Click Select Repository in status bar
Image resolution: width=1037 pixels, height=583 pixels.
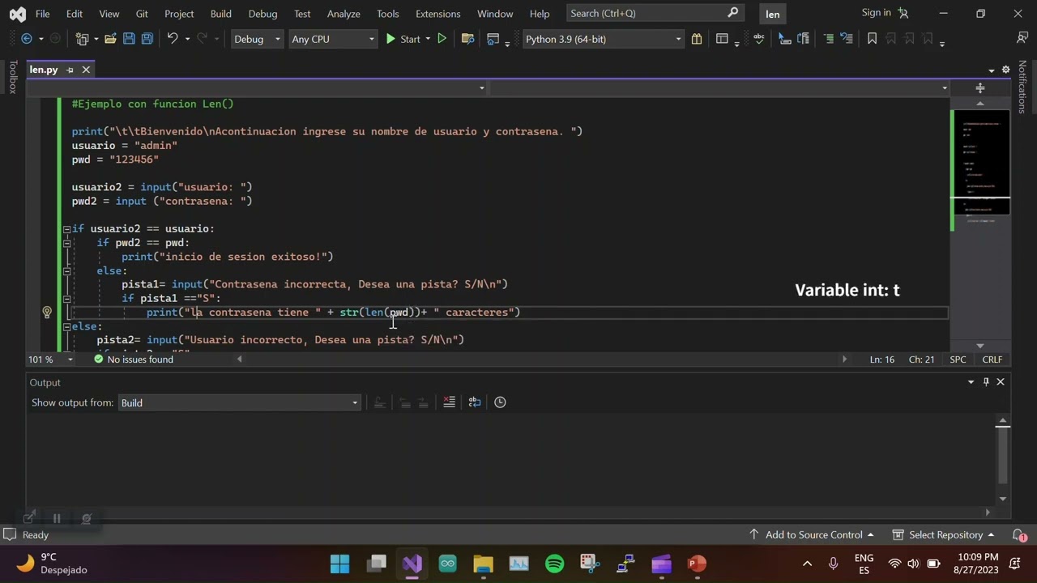(943, 535)
